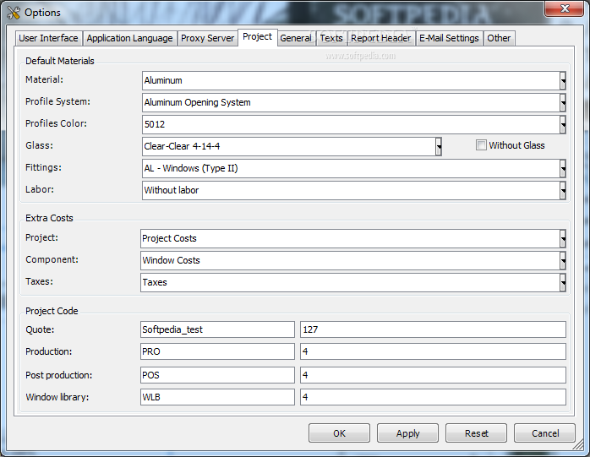The height and width of the screenshot is (457, 590).
Task: Click the Fittings: label
Action: pos(43,167)
